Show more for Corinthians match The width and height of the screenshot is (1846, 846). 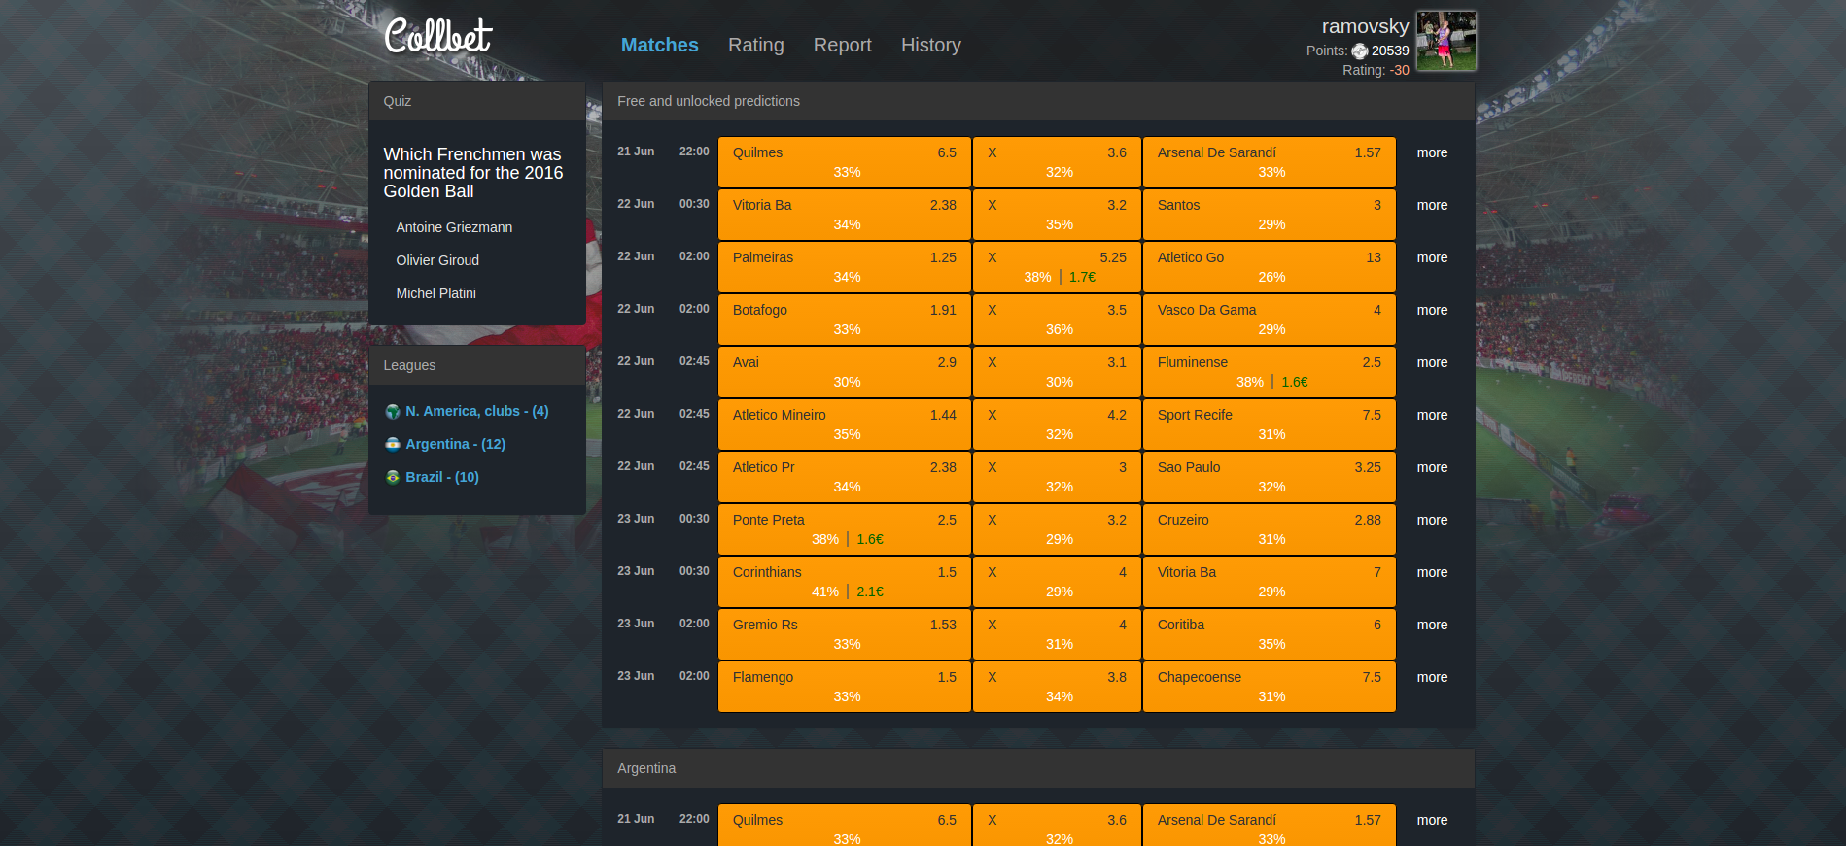pos(1432,573)
